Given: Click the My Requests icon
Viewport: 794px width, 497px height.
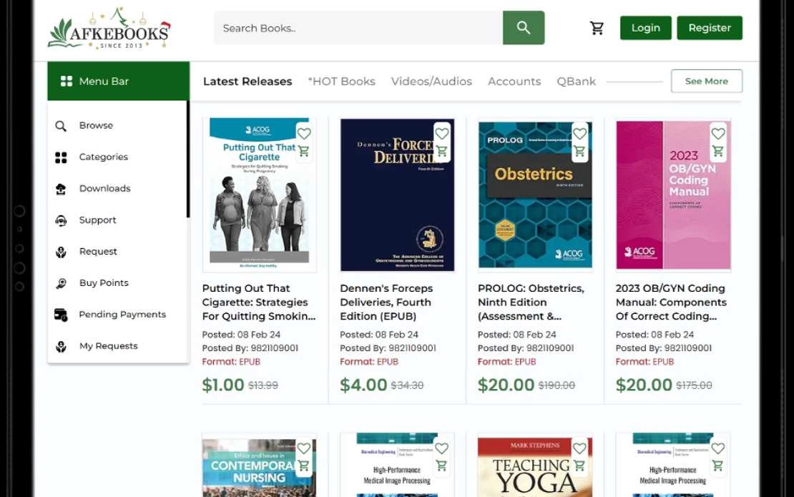Looking at the screenshot, I should [61, 346].
